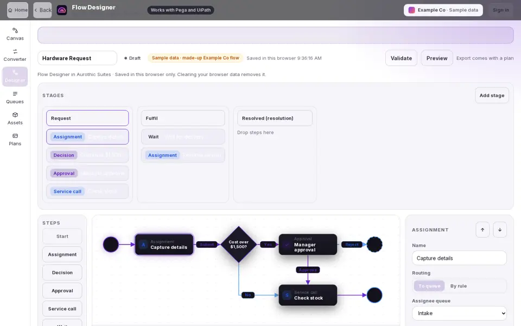Select By rule routing option

(x=458, y=286)
